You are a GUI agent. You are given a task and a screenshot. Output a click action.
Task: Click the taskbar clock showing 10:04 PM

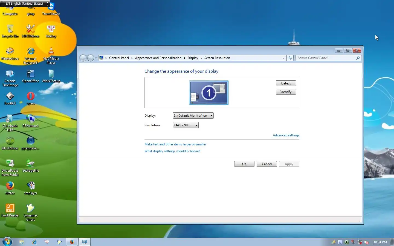click(x=380, y=242)
